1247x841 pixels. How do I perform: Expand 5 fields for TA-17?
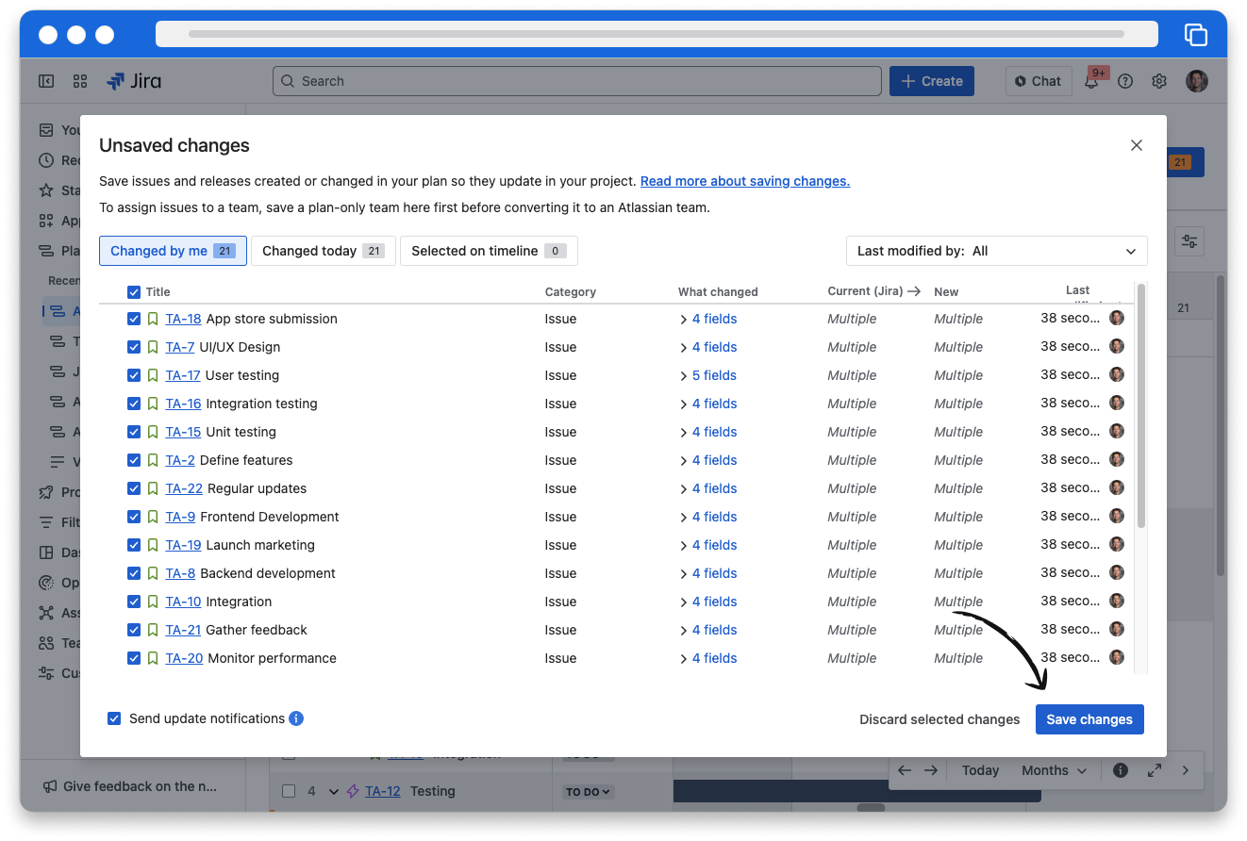coord(708,375)
